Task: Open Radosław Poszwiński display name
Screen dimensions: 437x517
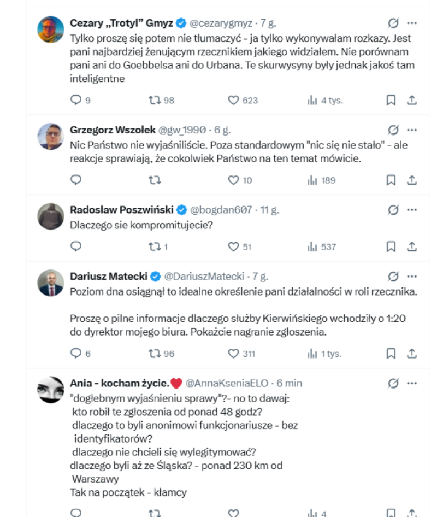Action: pyautogui.click(x=122, y=210)
